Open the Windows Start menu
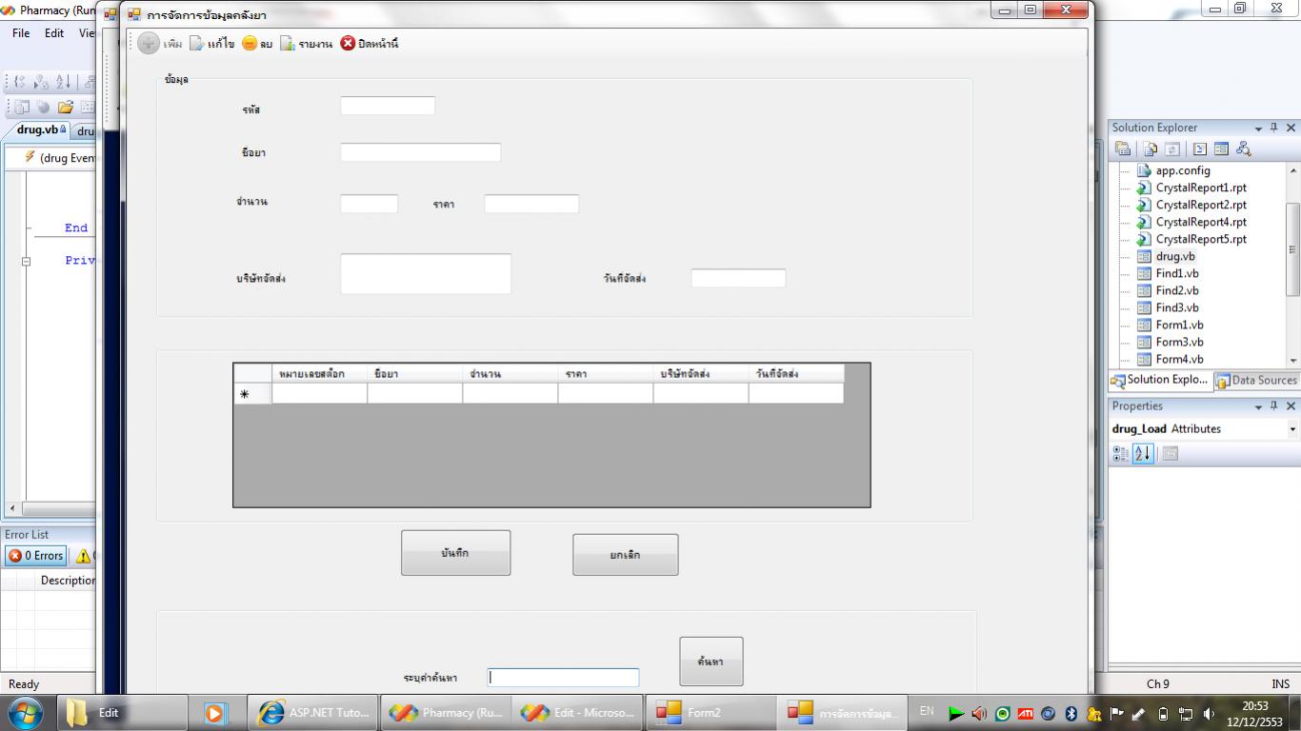1301x731 pixels. tap(24, 712)
